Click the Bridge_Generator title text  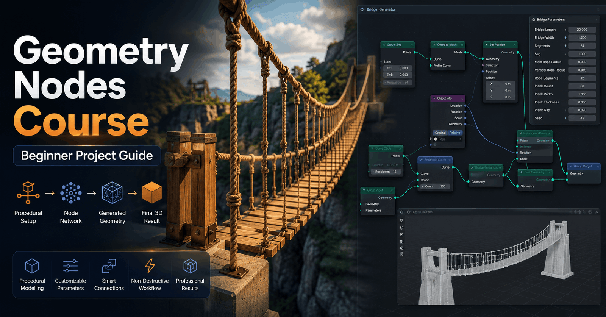pos(381,9)
